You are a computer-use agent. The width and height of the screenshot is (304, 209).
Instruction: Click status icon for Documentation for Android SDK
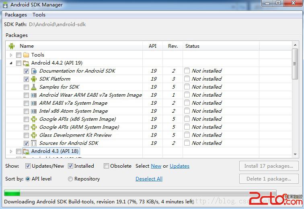pos(187,71)
